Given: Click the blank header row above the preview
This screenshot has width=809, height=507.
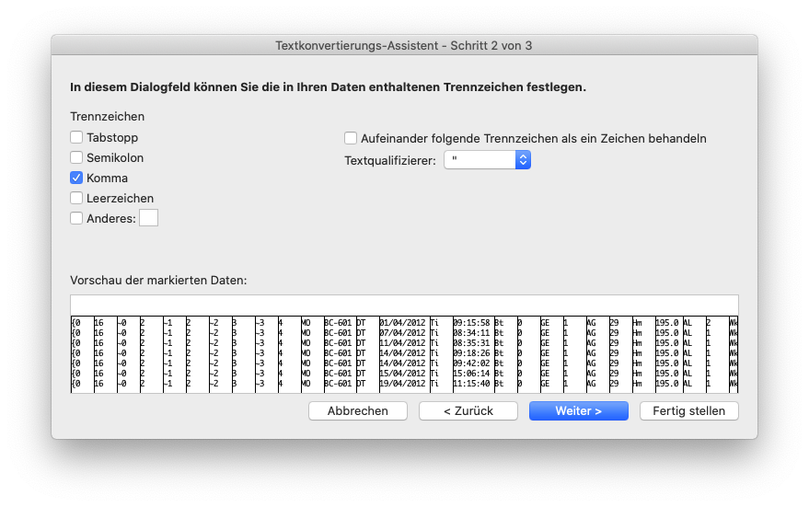Looking at the screenshot, I should click(404, 305).
